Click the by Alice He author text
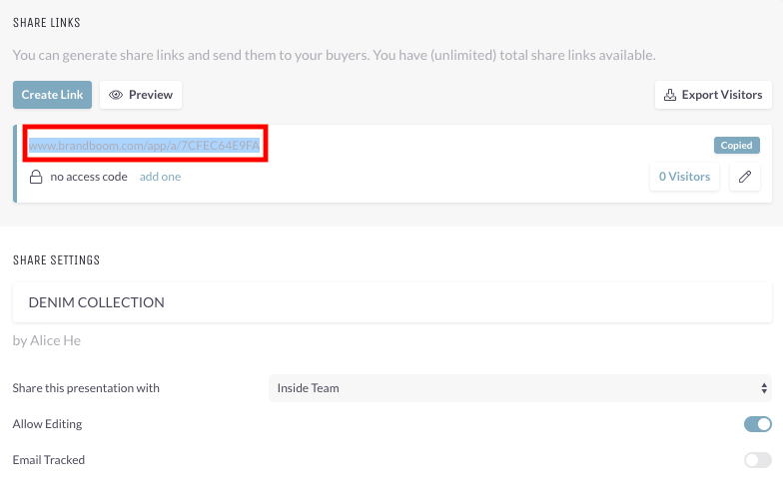The height and width of the screenshot is (497, 783). click(46, 340)
